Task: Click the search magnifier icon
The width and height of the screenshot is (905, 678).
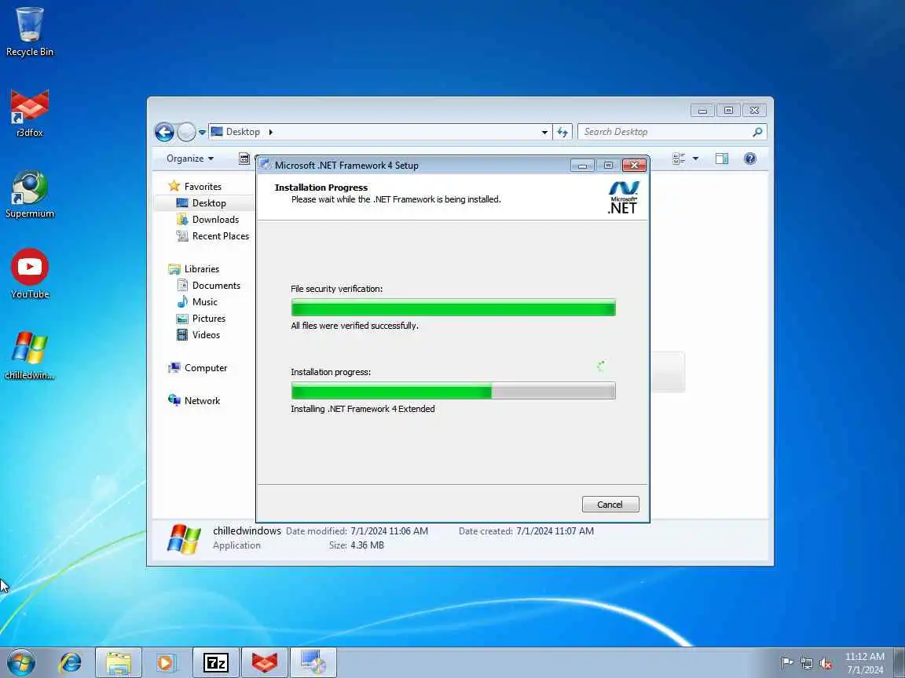Action: point(757,132)
